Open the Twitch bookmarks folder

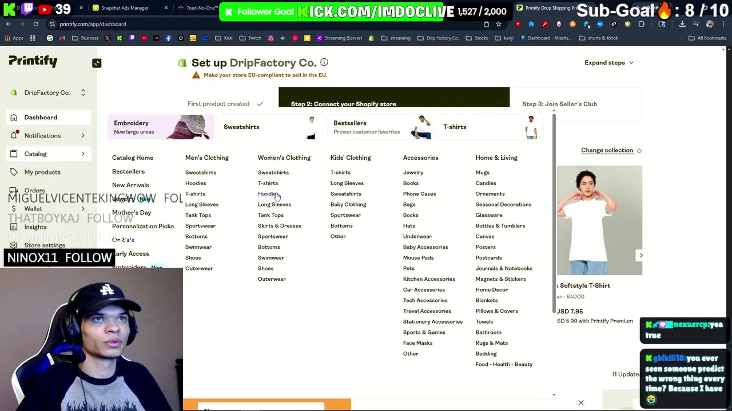(250, 38)
